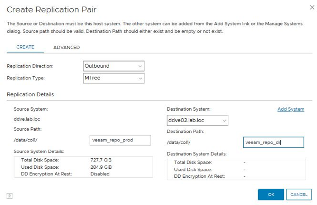Expand the Destination System dropdown
Image resolution: width=317 pixels, height=205 pixels.
197,120
